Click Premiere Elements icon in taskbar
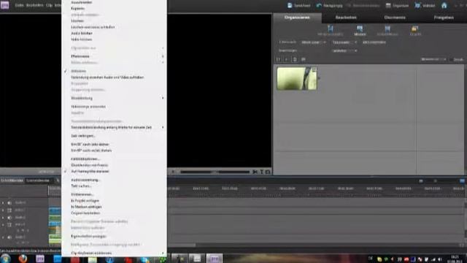Screen dimensions: 467x263 tap(214, 259)
